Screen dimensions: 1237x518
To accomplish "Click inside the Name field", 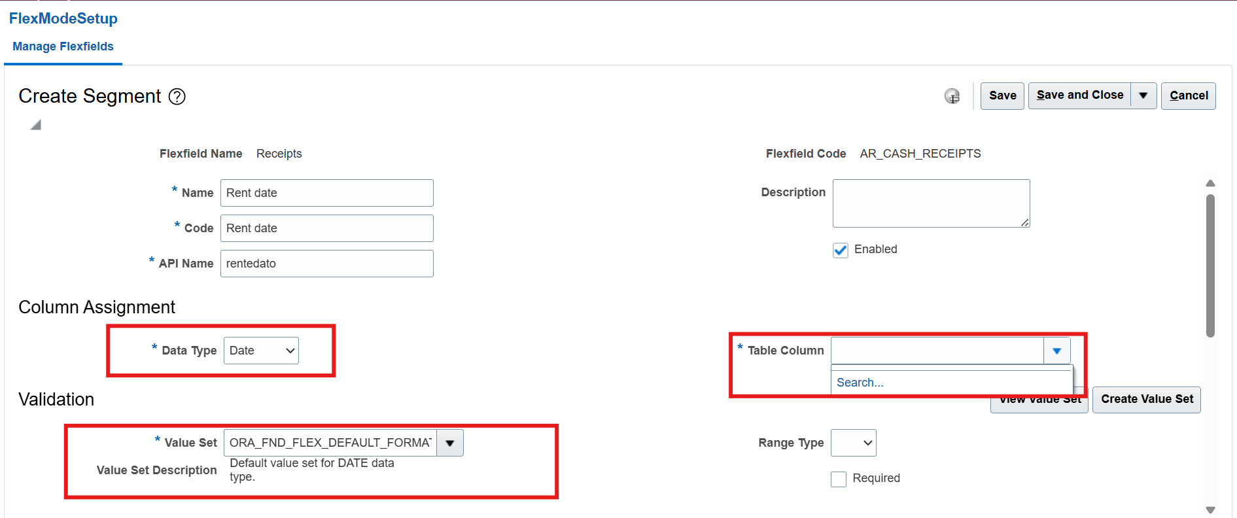I will [x=326, y=193].
